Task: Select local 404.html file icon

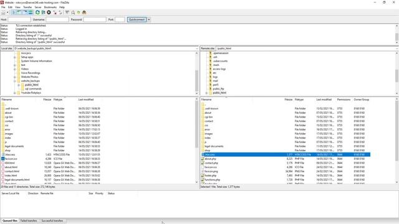Action: tap(2, 163)
